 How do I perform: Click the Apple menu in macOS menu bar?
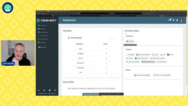(37, 11)
